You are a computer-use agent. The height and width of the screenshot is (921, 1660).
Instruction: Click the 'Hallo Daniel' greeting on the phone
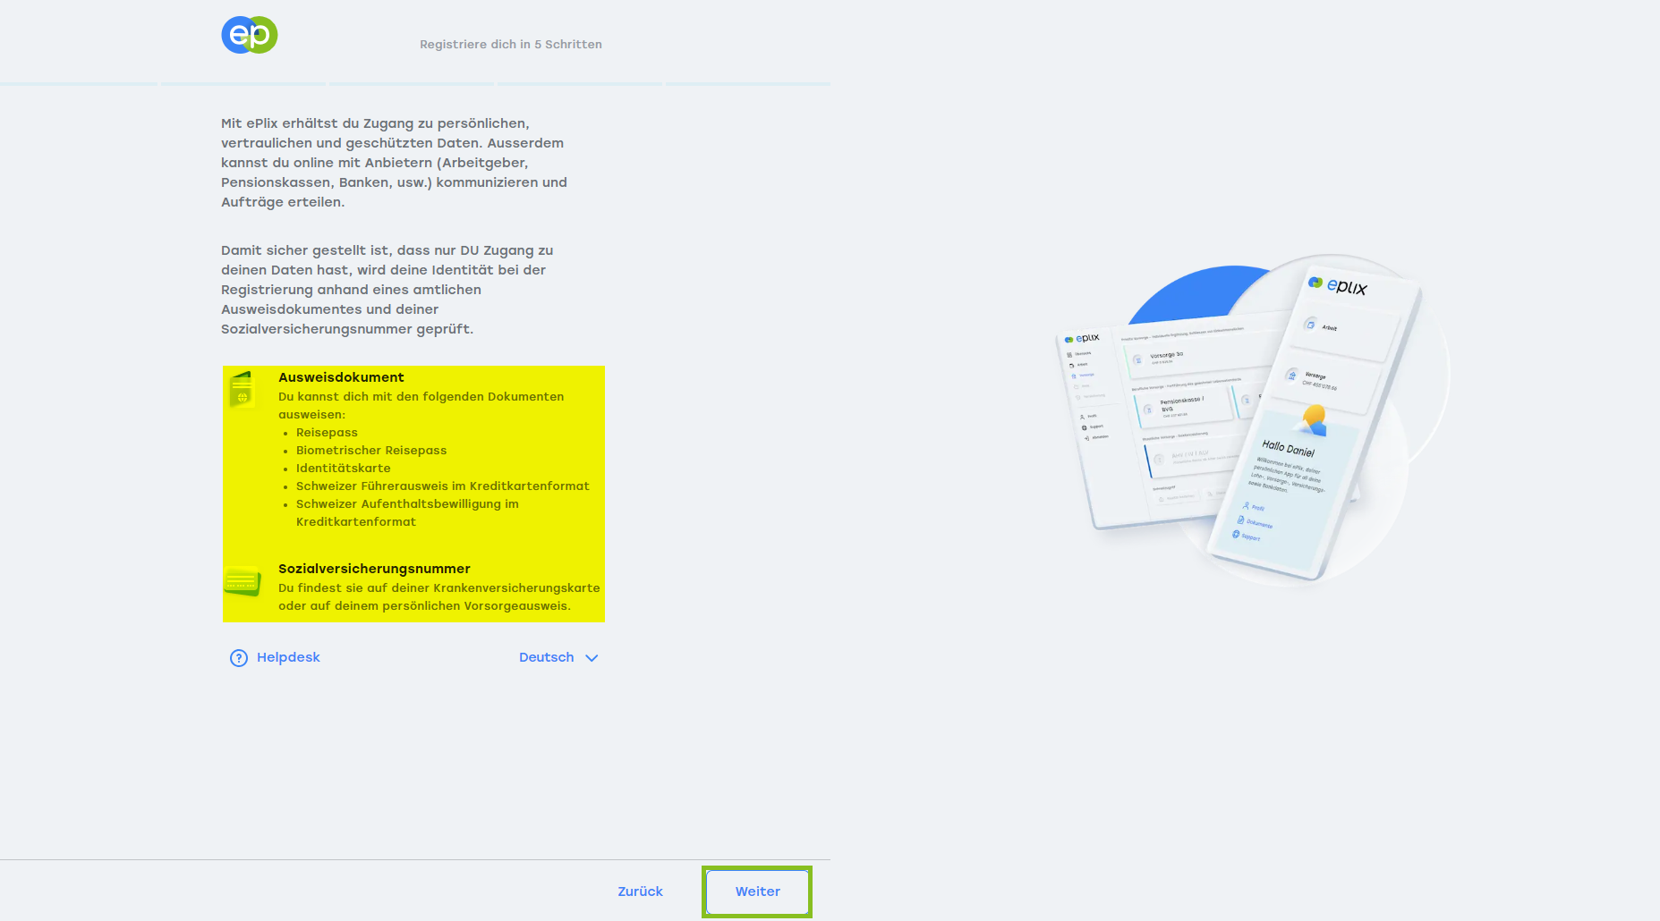click(x=1288, y=448)
